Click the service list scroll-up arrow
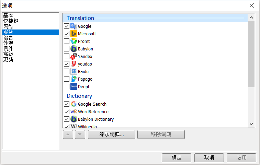Viewport: 260px width, 165px height. pyautogui.click(x=251, y=17)
